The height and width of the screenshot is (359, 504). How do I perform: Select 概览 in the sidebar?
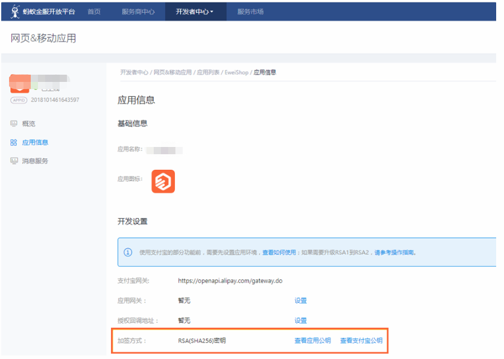[x=28, y=123]
